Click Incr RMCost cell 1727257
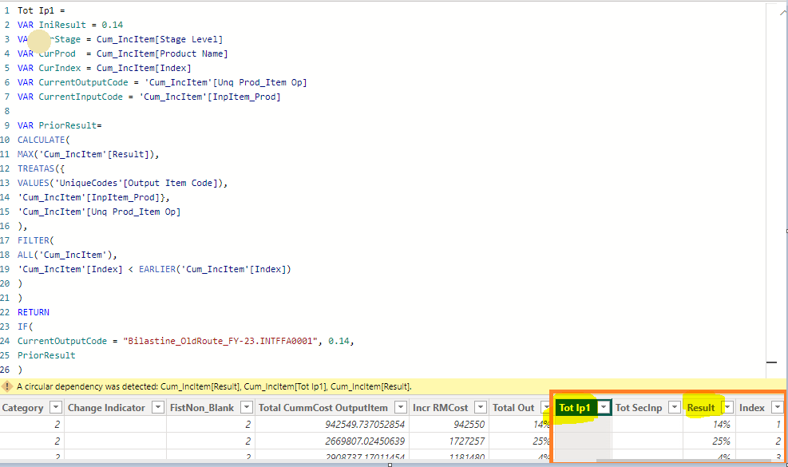Image resolution: width=788 pixels, height=467 pixels. click(x=467, y=441)
